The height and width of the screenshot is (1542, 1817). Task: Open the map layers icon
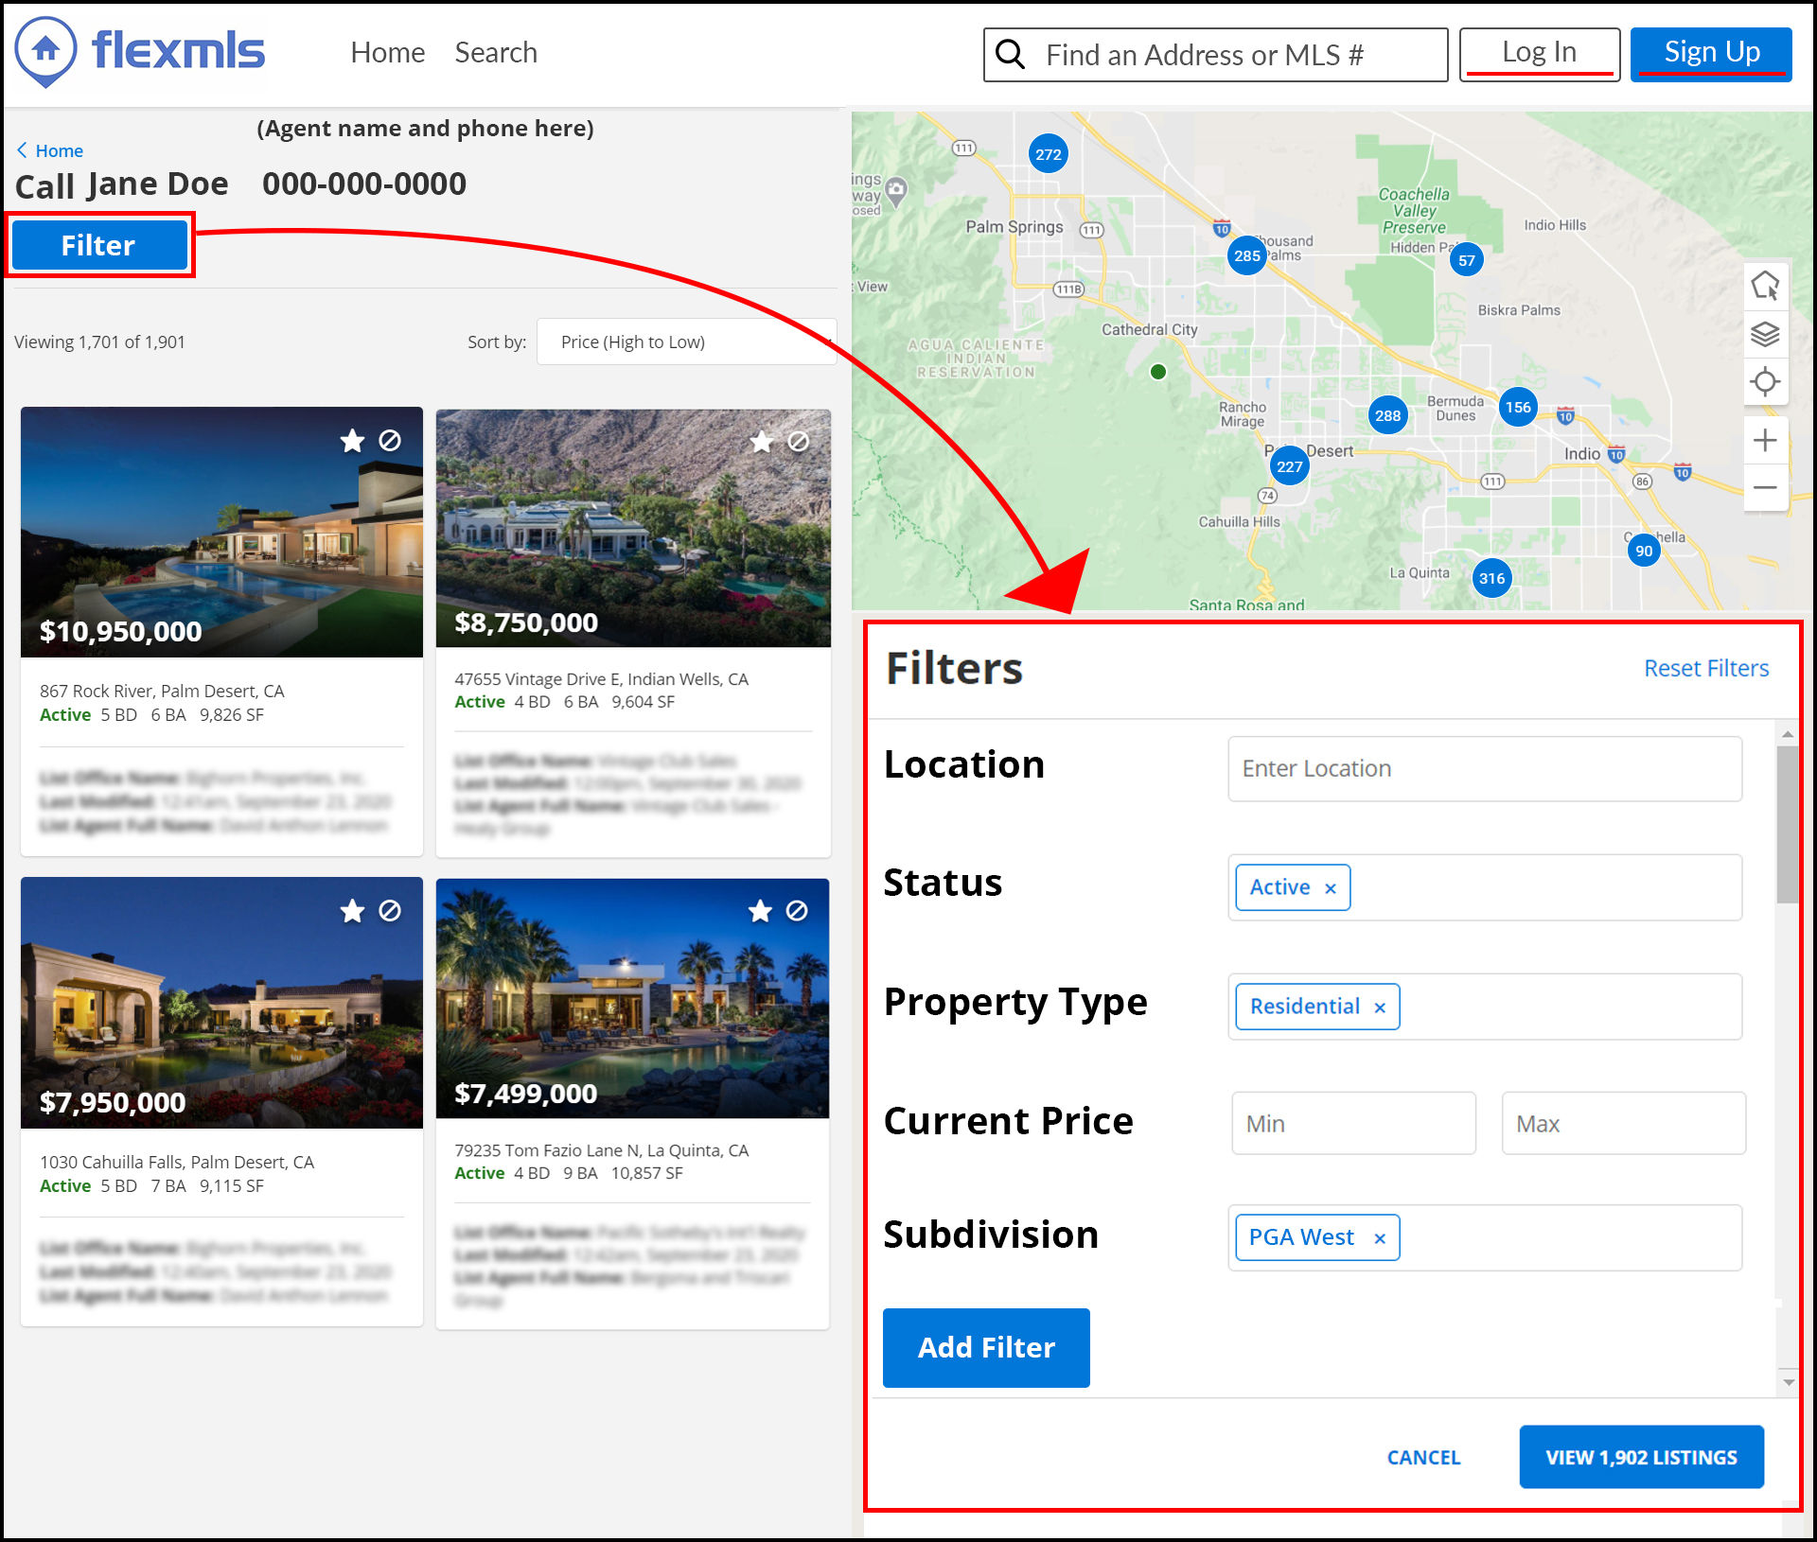1765,334
